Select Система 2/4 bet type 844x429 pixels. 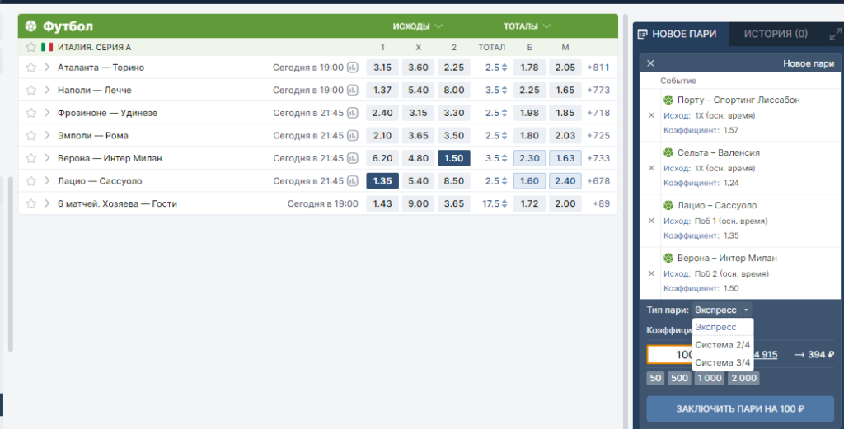(722, 344)
